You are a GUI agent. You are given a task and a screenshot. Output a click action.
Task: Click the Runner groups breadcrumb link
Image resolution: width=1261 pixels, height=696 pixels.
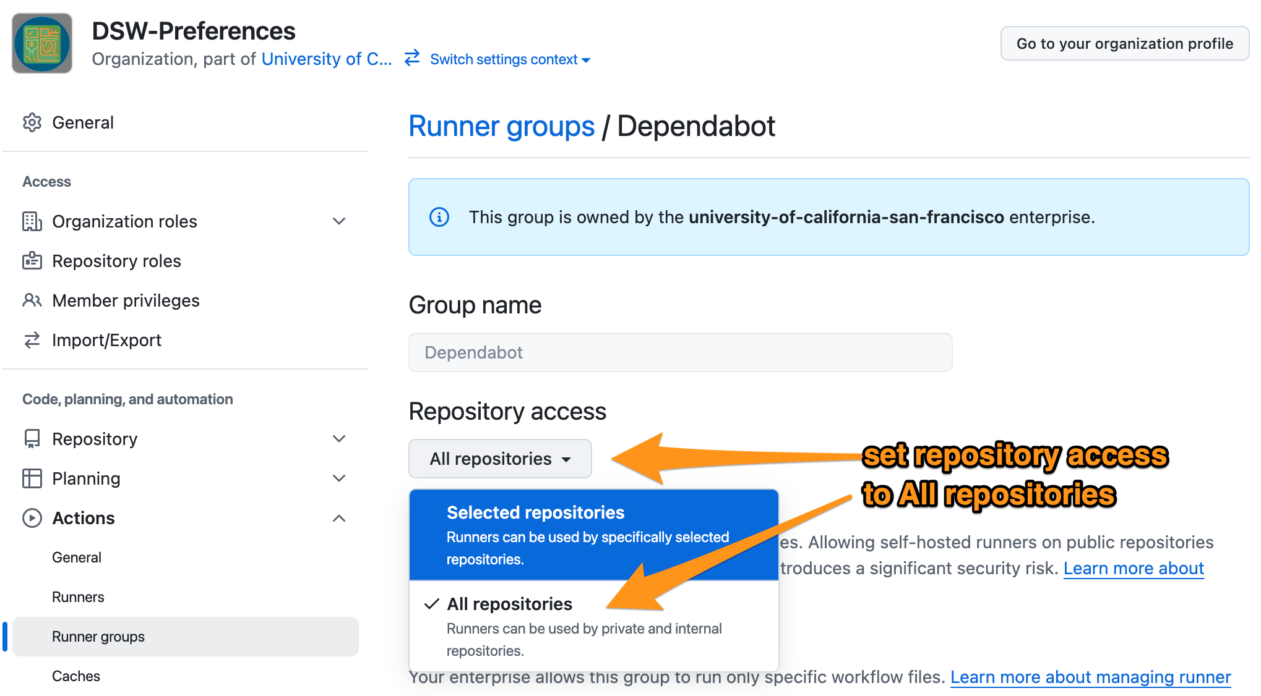pyautogui.click(x=501, y=126)
